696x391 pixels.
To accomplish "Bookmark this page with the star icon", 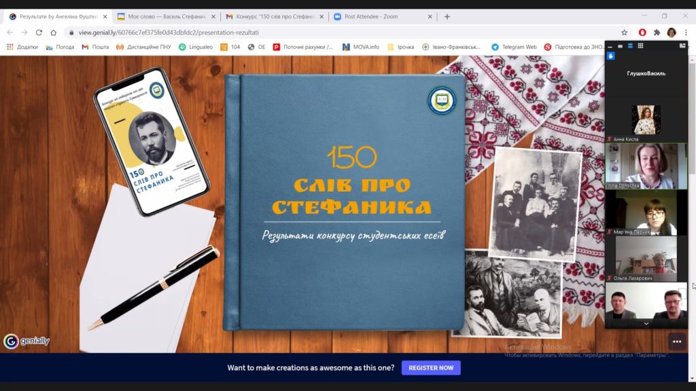I will [x=624, y=32].
